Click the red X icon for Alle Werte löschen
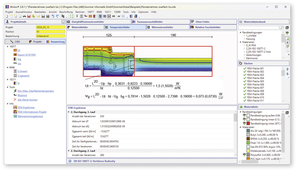Image resolution: width=297 pixels, height=171 pixels. [15, 99]
